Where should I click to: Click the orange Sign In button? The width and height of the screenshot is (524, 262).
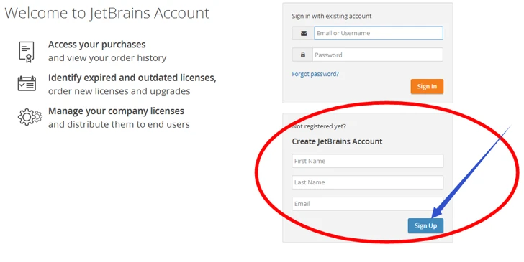point(427,86)
